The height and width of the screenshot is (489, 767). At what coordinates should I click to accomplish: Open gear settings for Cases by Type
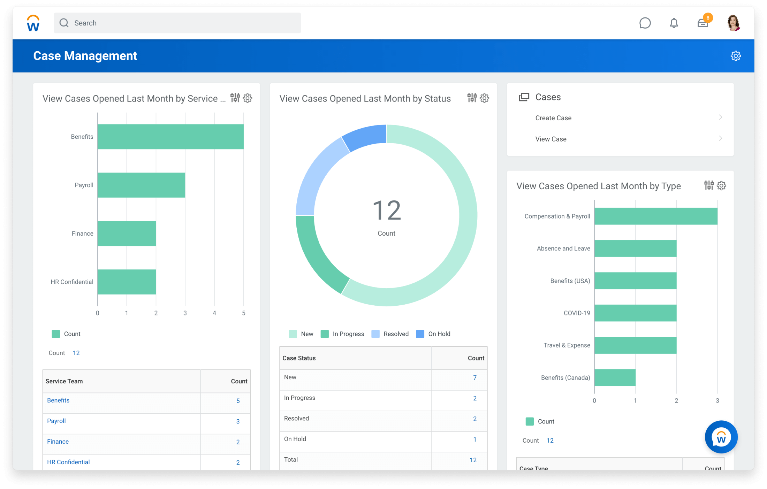coord(721,185)
